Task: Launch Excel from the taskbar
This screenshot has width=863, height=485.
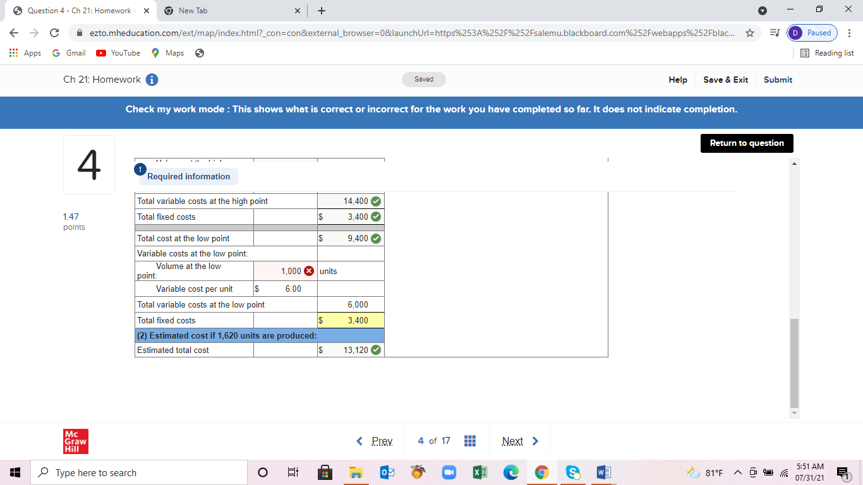Action: (x=480, y=472)
